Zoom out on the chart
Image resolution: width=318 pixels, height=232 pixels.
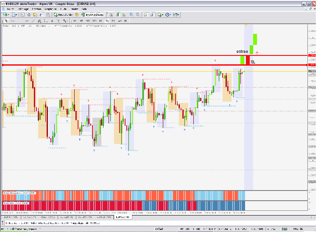[138, 14]
